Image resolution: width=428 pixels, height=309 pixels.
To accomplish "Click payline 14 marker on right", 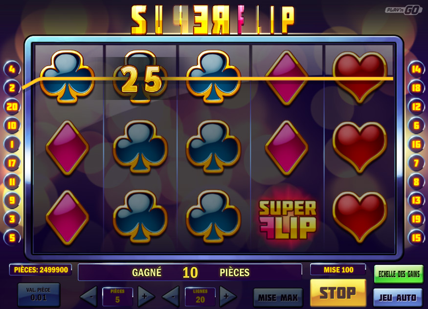I will point(416,69).
